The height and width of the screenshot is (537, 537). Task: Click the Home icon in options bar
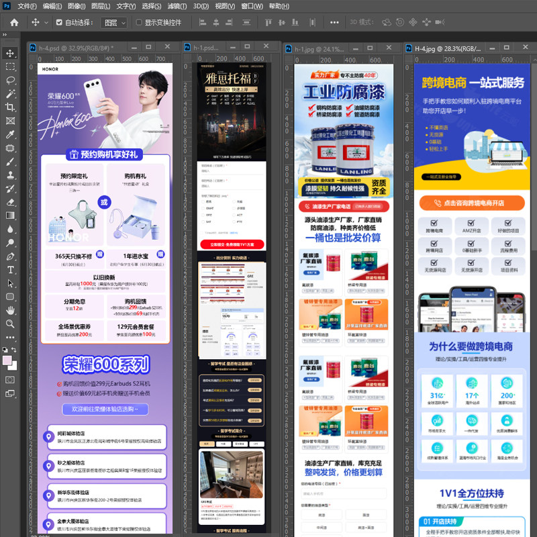[x=14, y=23]
